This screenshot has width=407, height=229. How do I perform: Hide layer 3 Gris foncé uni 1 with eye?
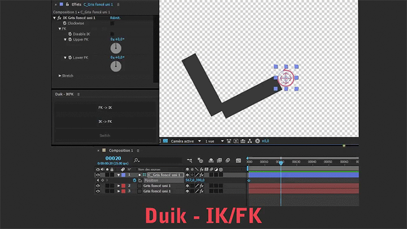click(x=98, y=191)
